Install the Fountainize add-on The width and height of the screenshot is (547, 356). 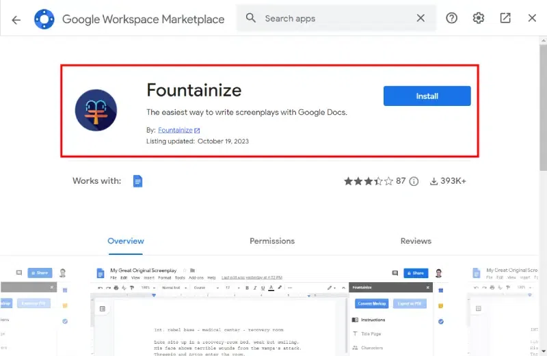coord(427,96)
